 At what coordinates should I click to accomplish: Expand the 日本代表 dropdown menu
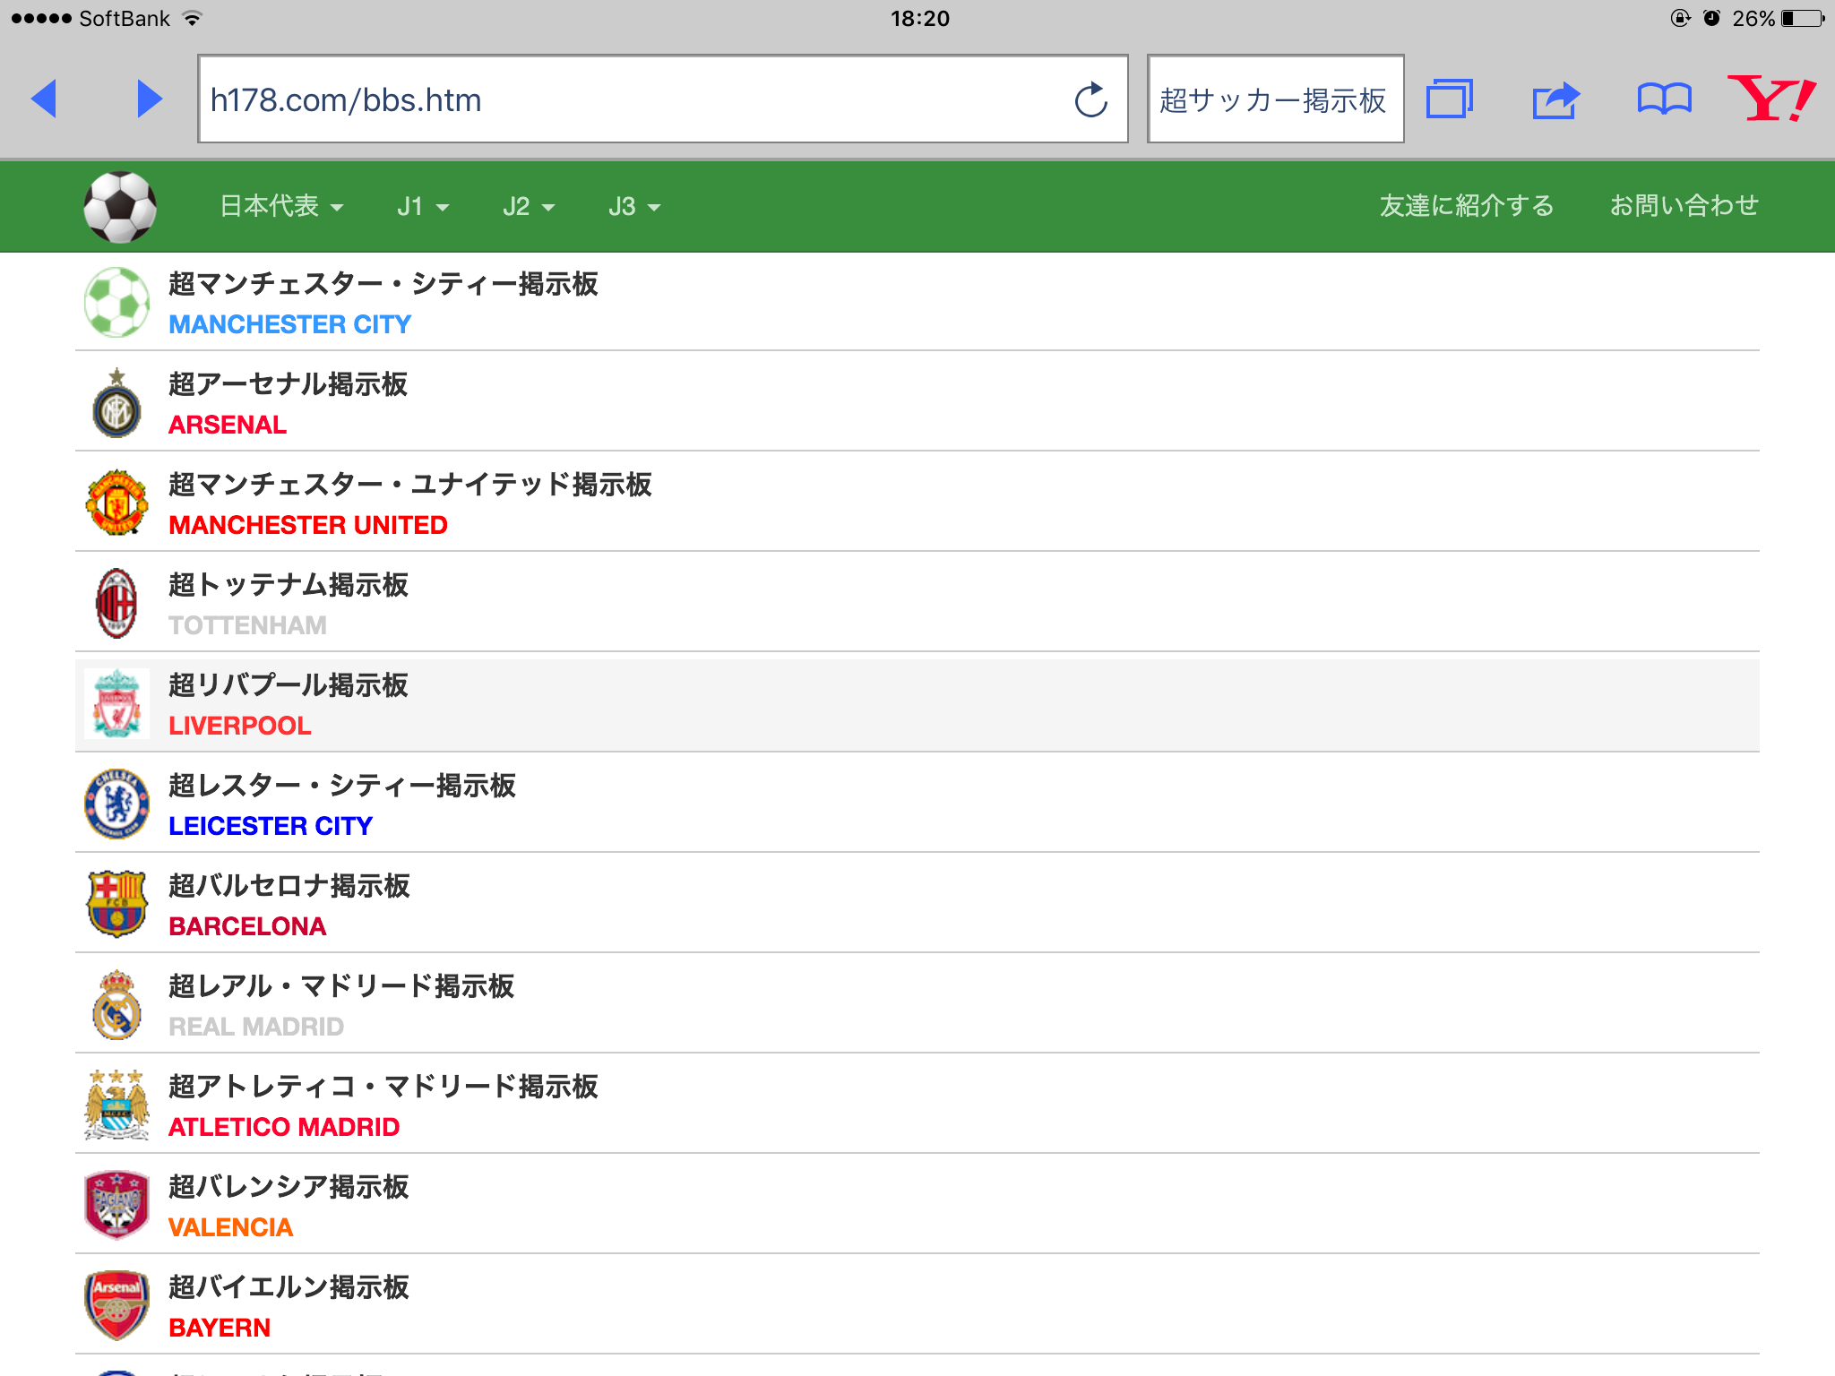[281, 207]
